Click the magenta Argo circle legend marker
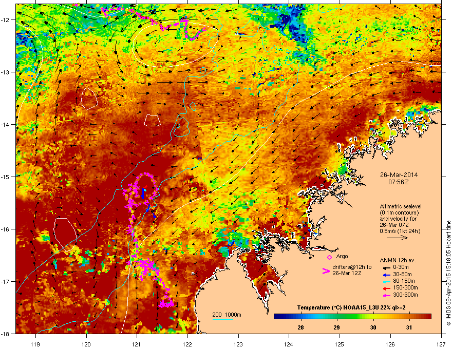This screenshot has width=452, height=349. tap(329, 257)
